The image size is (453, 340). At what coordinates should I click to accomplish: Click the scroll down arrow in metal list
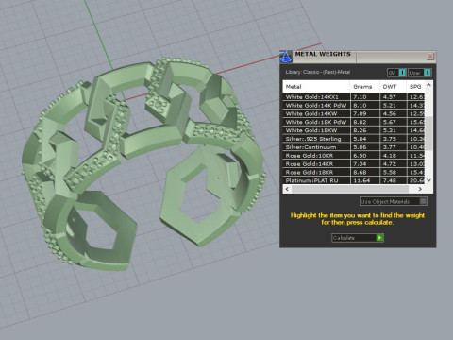428,180
